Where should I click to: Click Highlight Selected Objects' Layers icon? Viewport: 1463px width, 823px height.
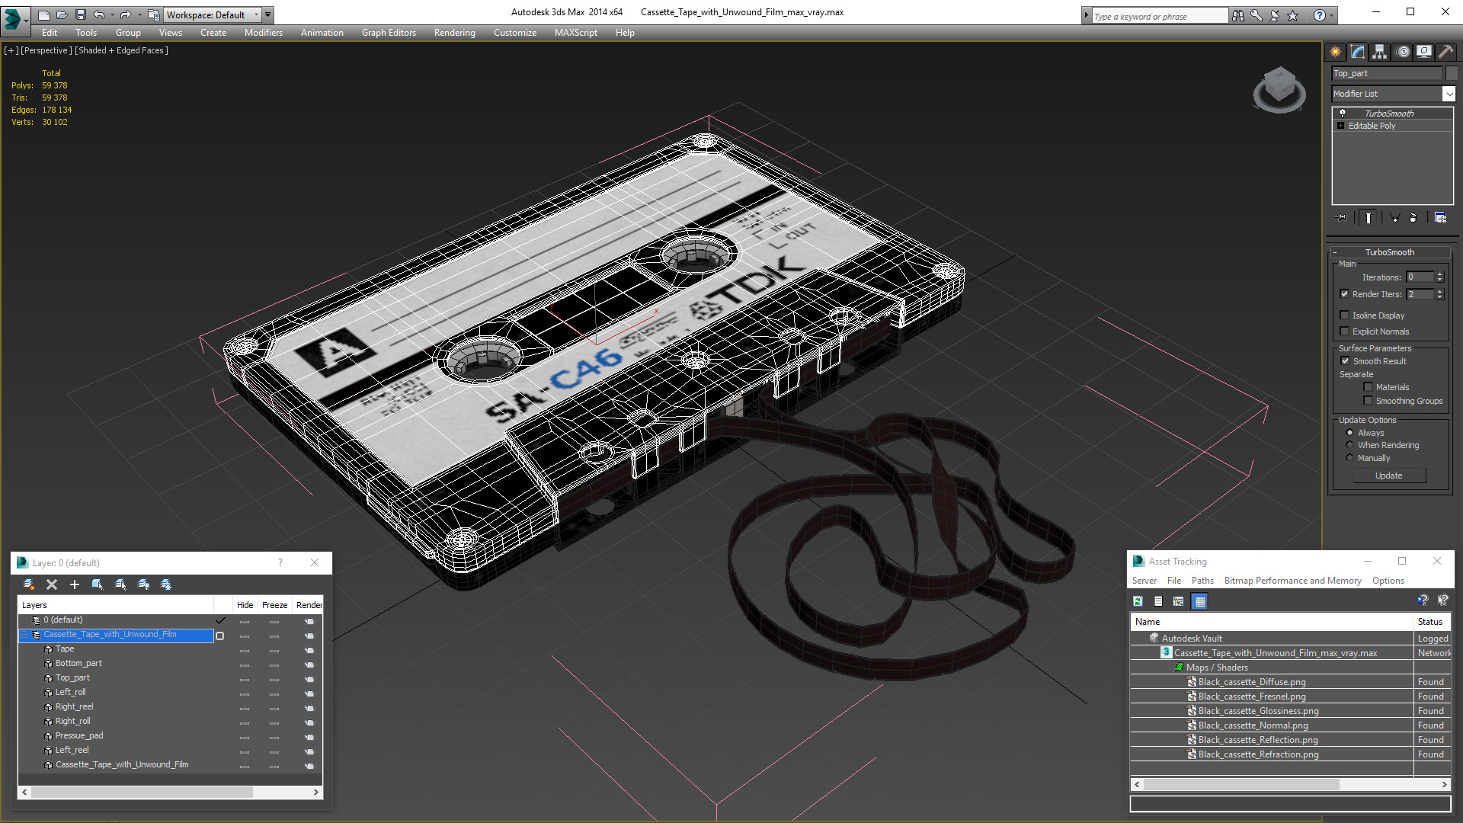120,584
